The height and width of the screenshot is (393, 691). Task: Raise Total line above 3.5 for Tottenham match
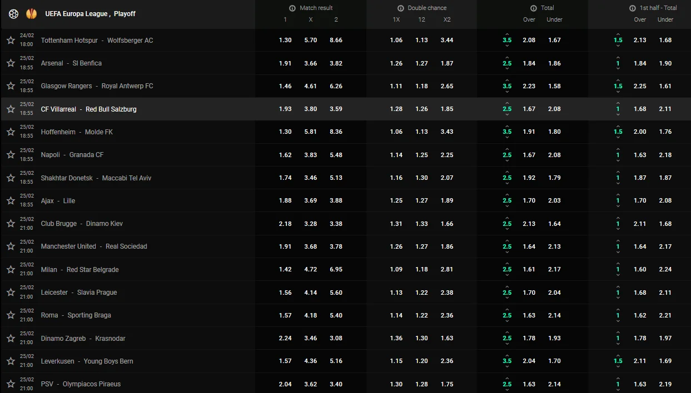pos(507,34)
